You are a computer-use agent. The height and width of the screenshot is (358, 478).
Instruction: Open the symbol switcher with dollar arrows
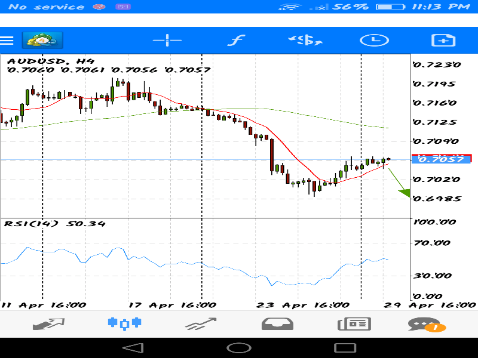pos(305,40)
